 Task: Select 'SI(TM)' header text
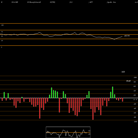point(52,2)
